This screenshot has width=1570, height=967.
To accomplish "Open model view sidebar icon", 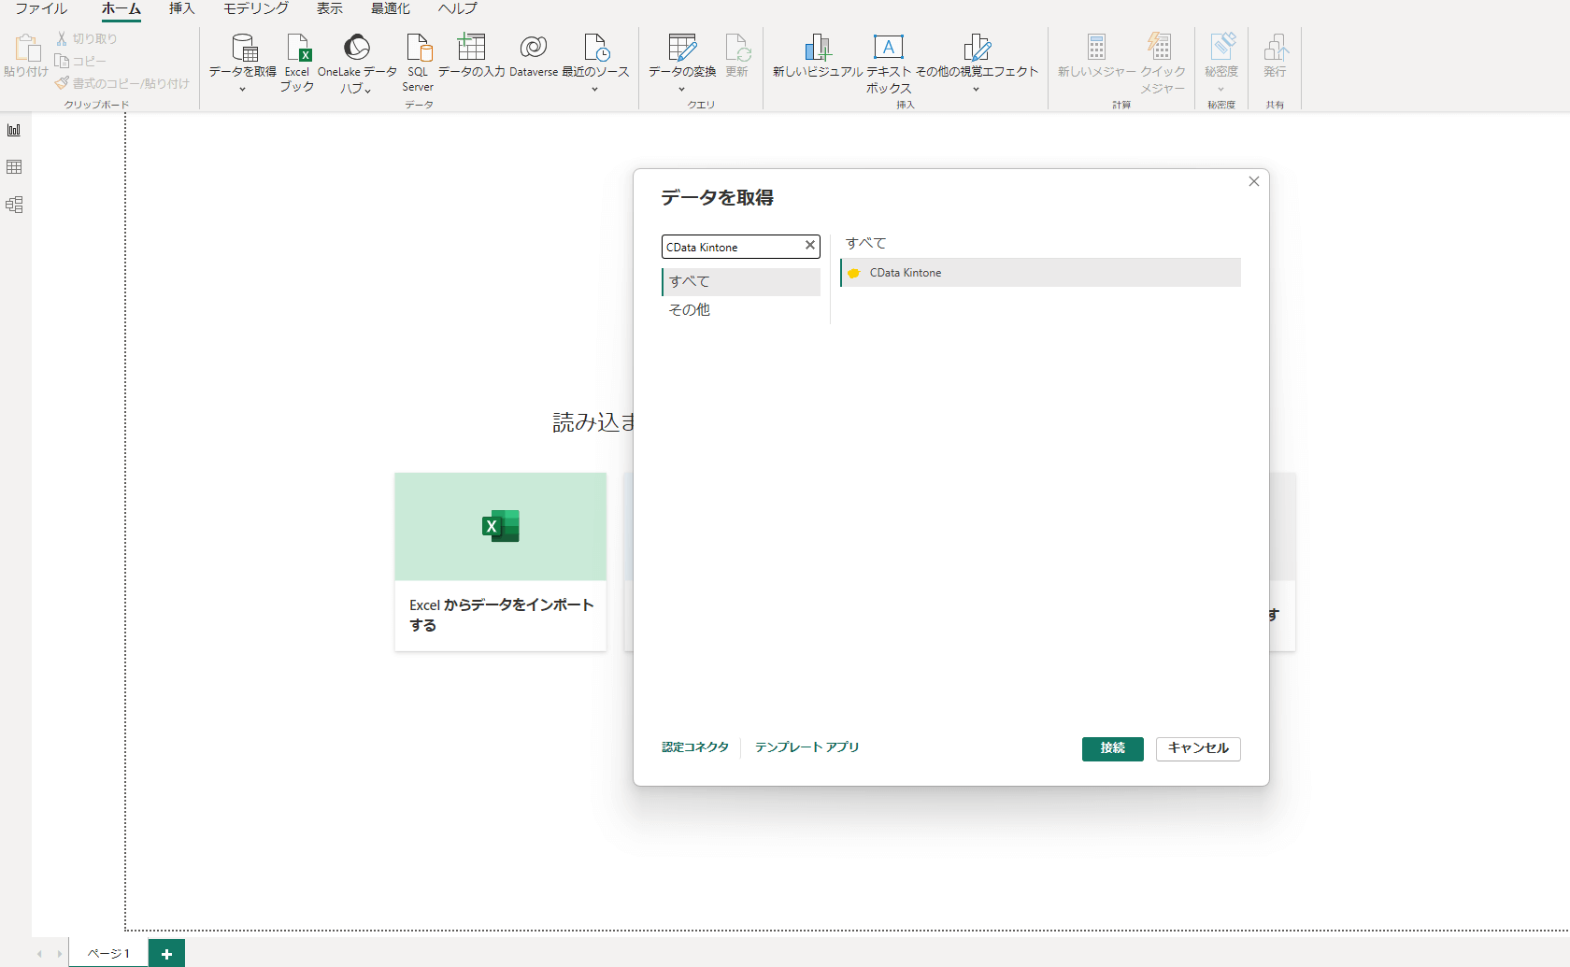I will click(14, 205).
